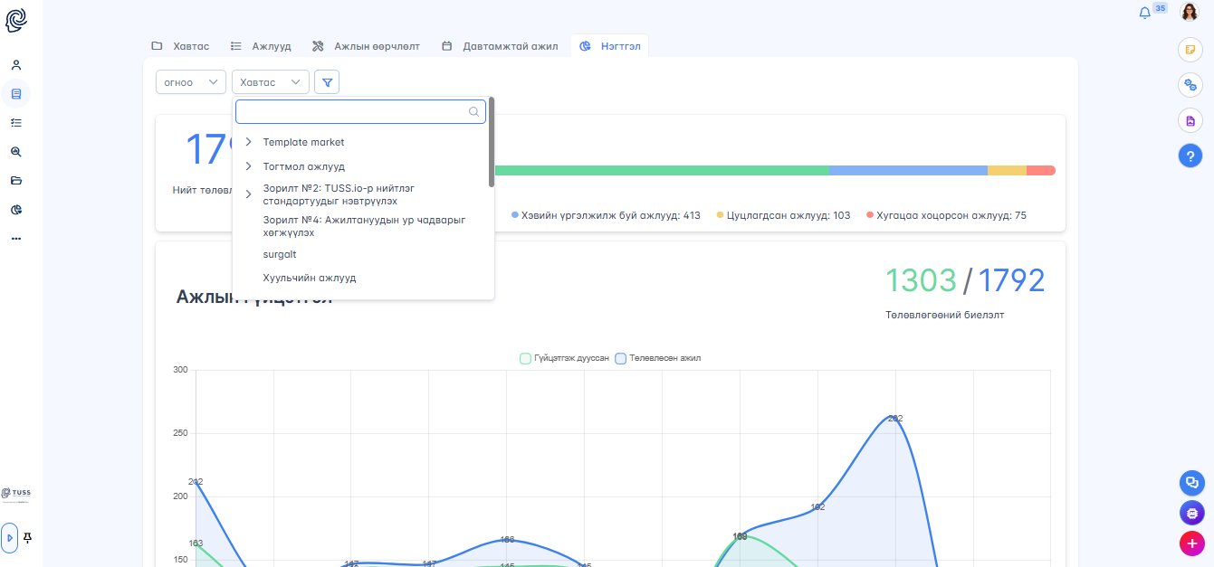Screen dimensions: 1214x567
Task: Click the blue 1792 planned count
Action: (x=1011, y=281)
